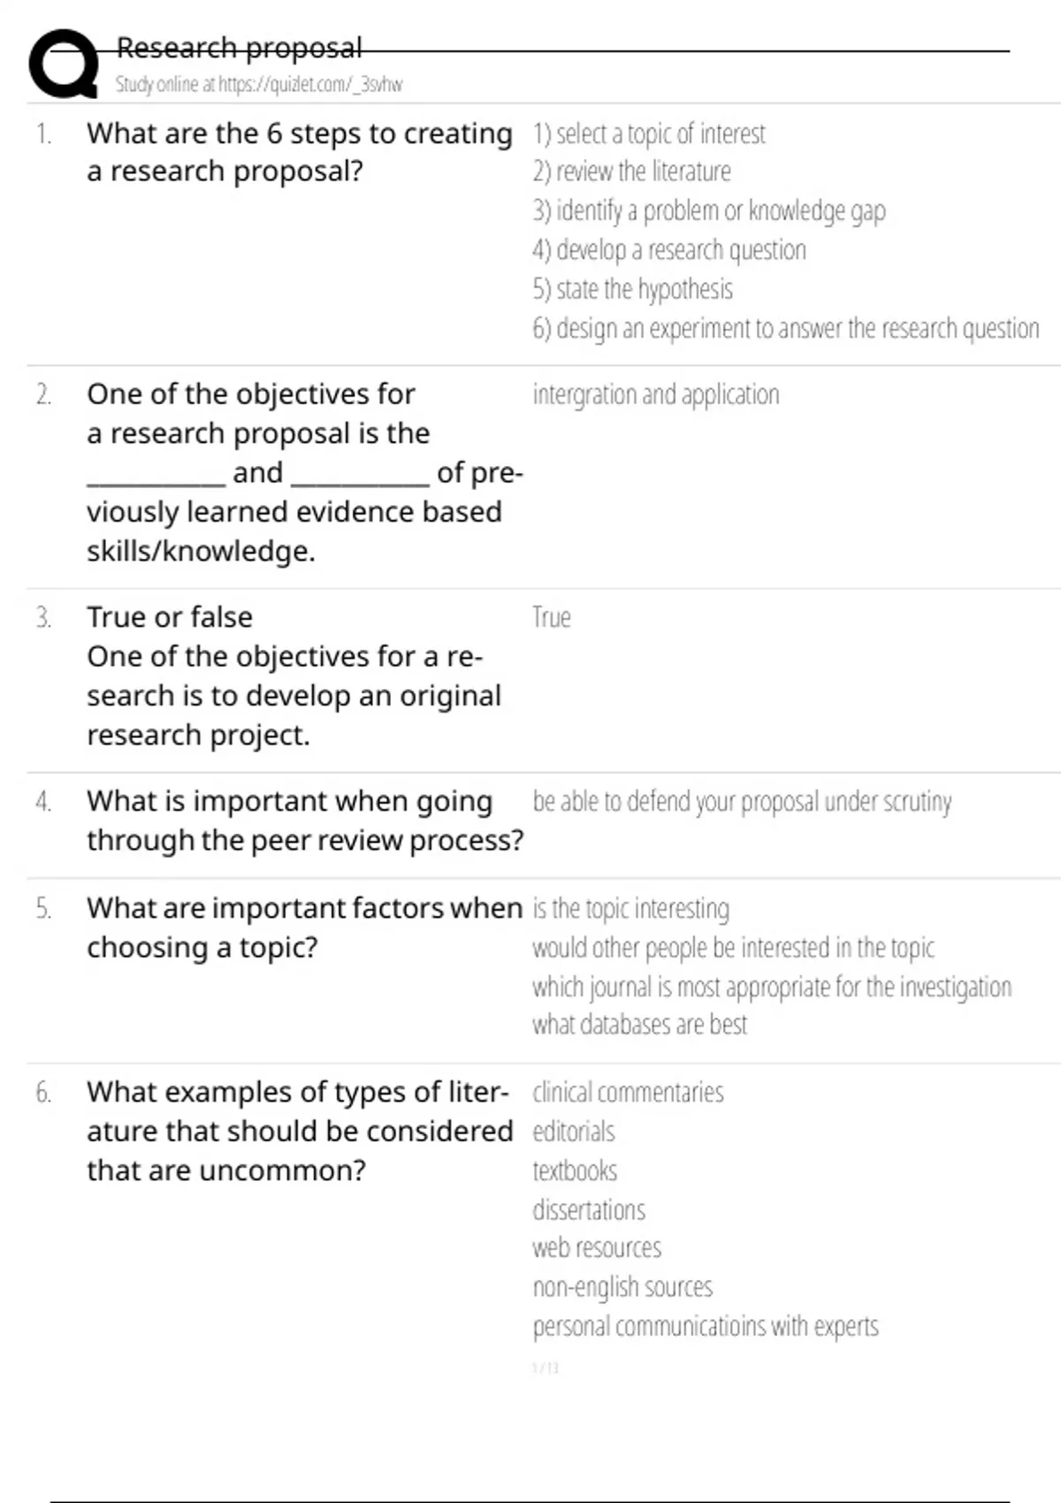1061x1503 pixels.
Task: Click 'personal communicatioins with experts' line
Action: (705, 1326)
